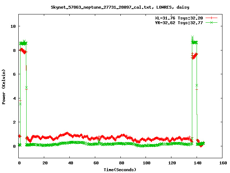This screenshot has height=173, width=230.
Task: Click the x-axis tick label 140
Action: (198, 163)
